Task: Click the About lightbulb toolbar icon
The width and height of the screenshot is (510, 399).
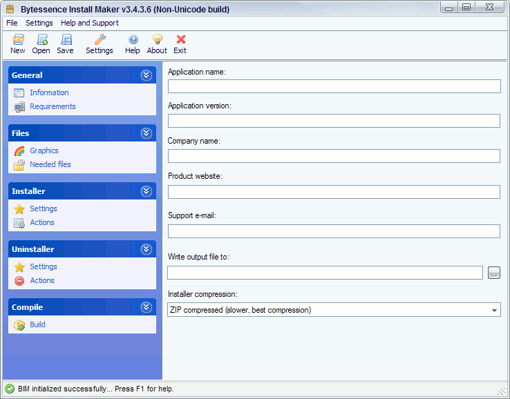Action: click(158, 39)
